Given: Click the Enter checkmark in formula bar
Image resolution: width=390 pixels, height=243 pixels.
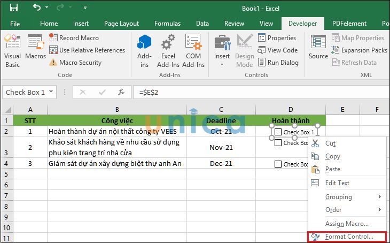Looking at the screenshot, I should click(x=102, y=92).
